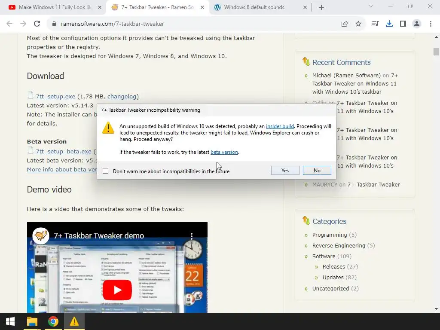Click the page scrollbar thumb
The height and width of the screenshot is (330, 440).
point(436,52)
